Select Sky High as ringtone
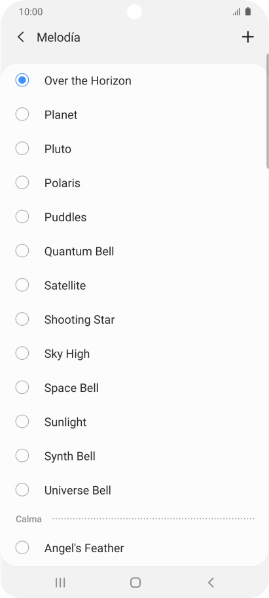The height and width of the screenshot is (598, 269). pos(134,353)
